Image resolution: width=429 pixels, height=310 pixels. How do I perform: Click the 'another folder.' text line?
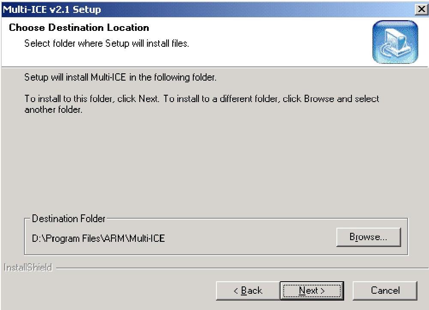tap(53, 109)
